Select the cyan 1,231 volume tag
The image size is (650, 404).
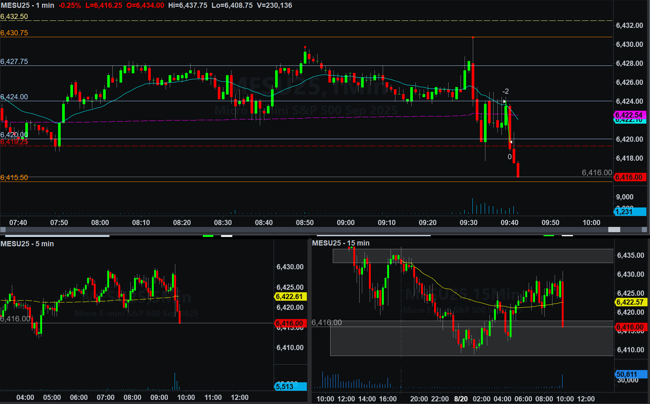tap(629, 212)
